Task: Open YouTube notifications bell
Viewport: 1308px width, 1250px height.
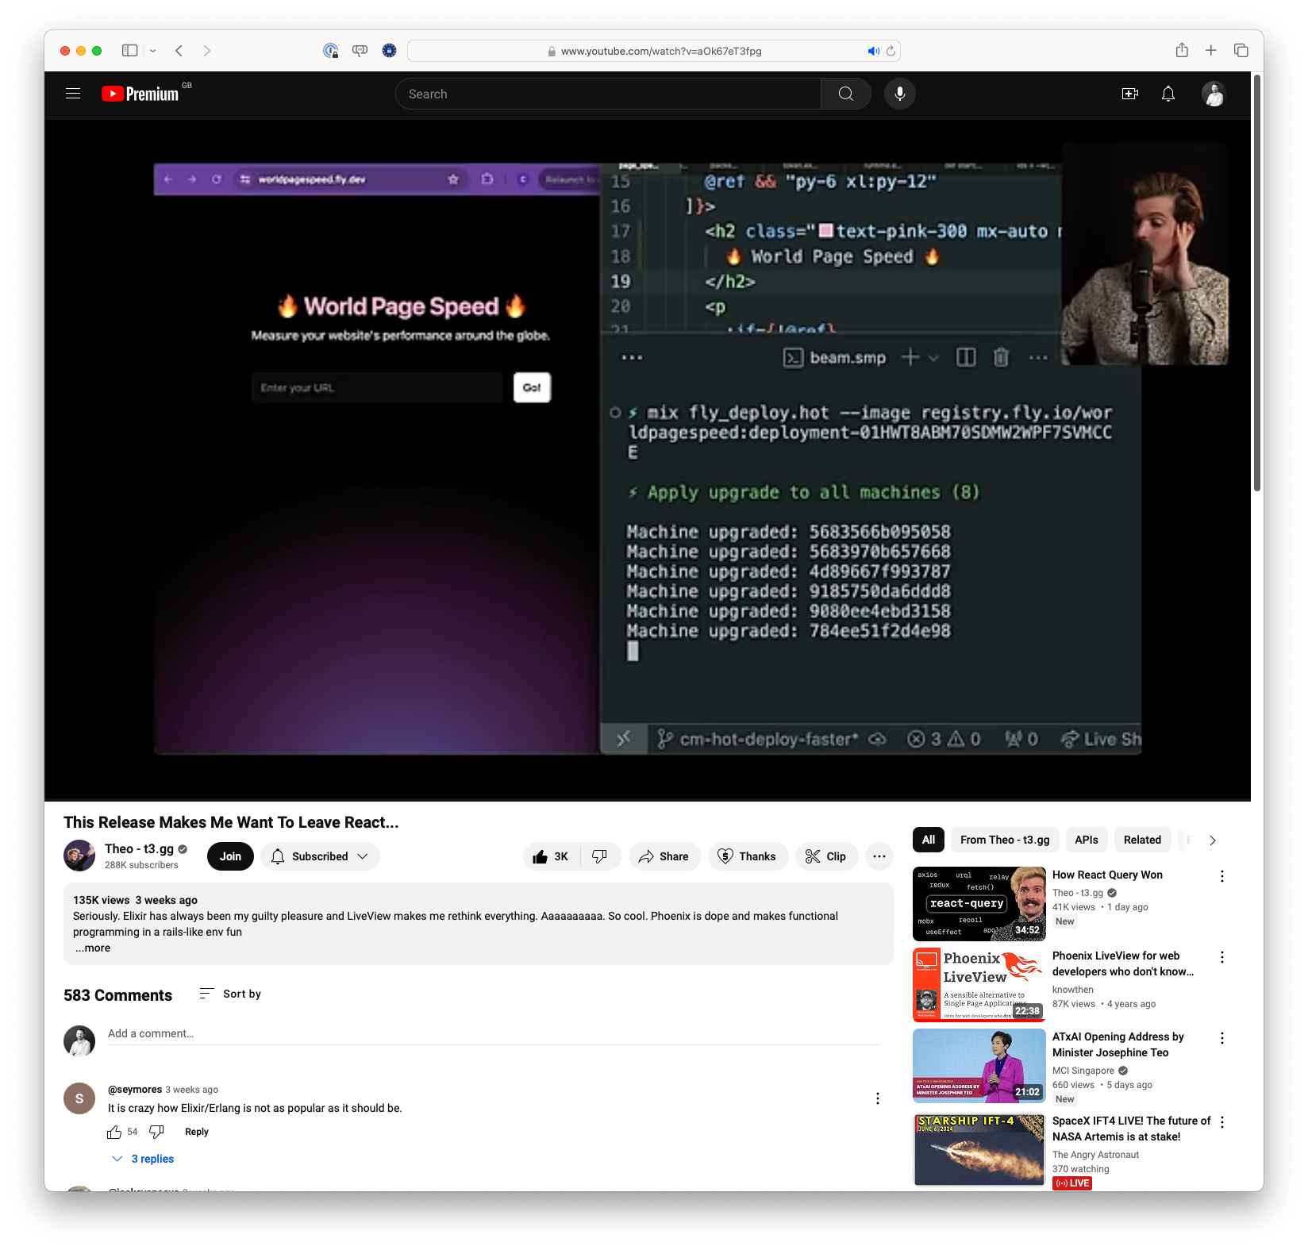Action: 1168,94
